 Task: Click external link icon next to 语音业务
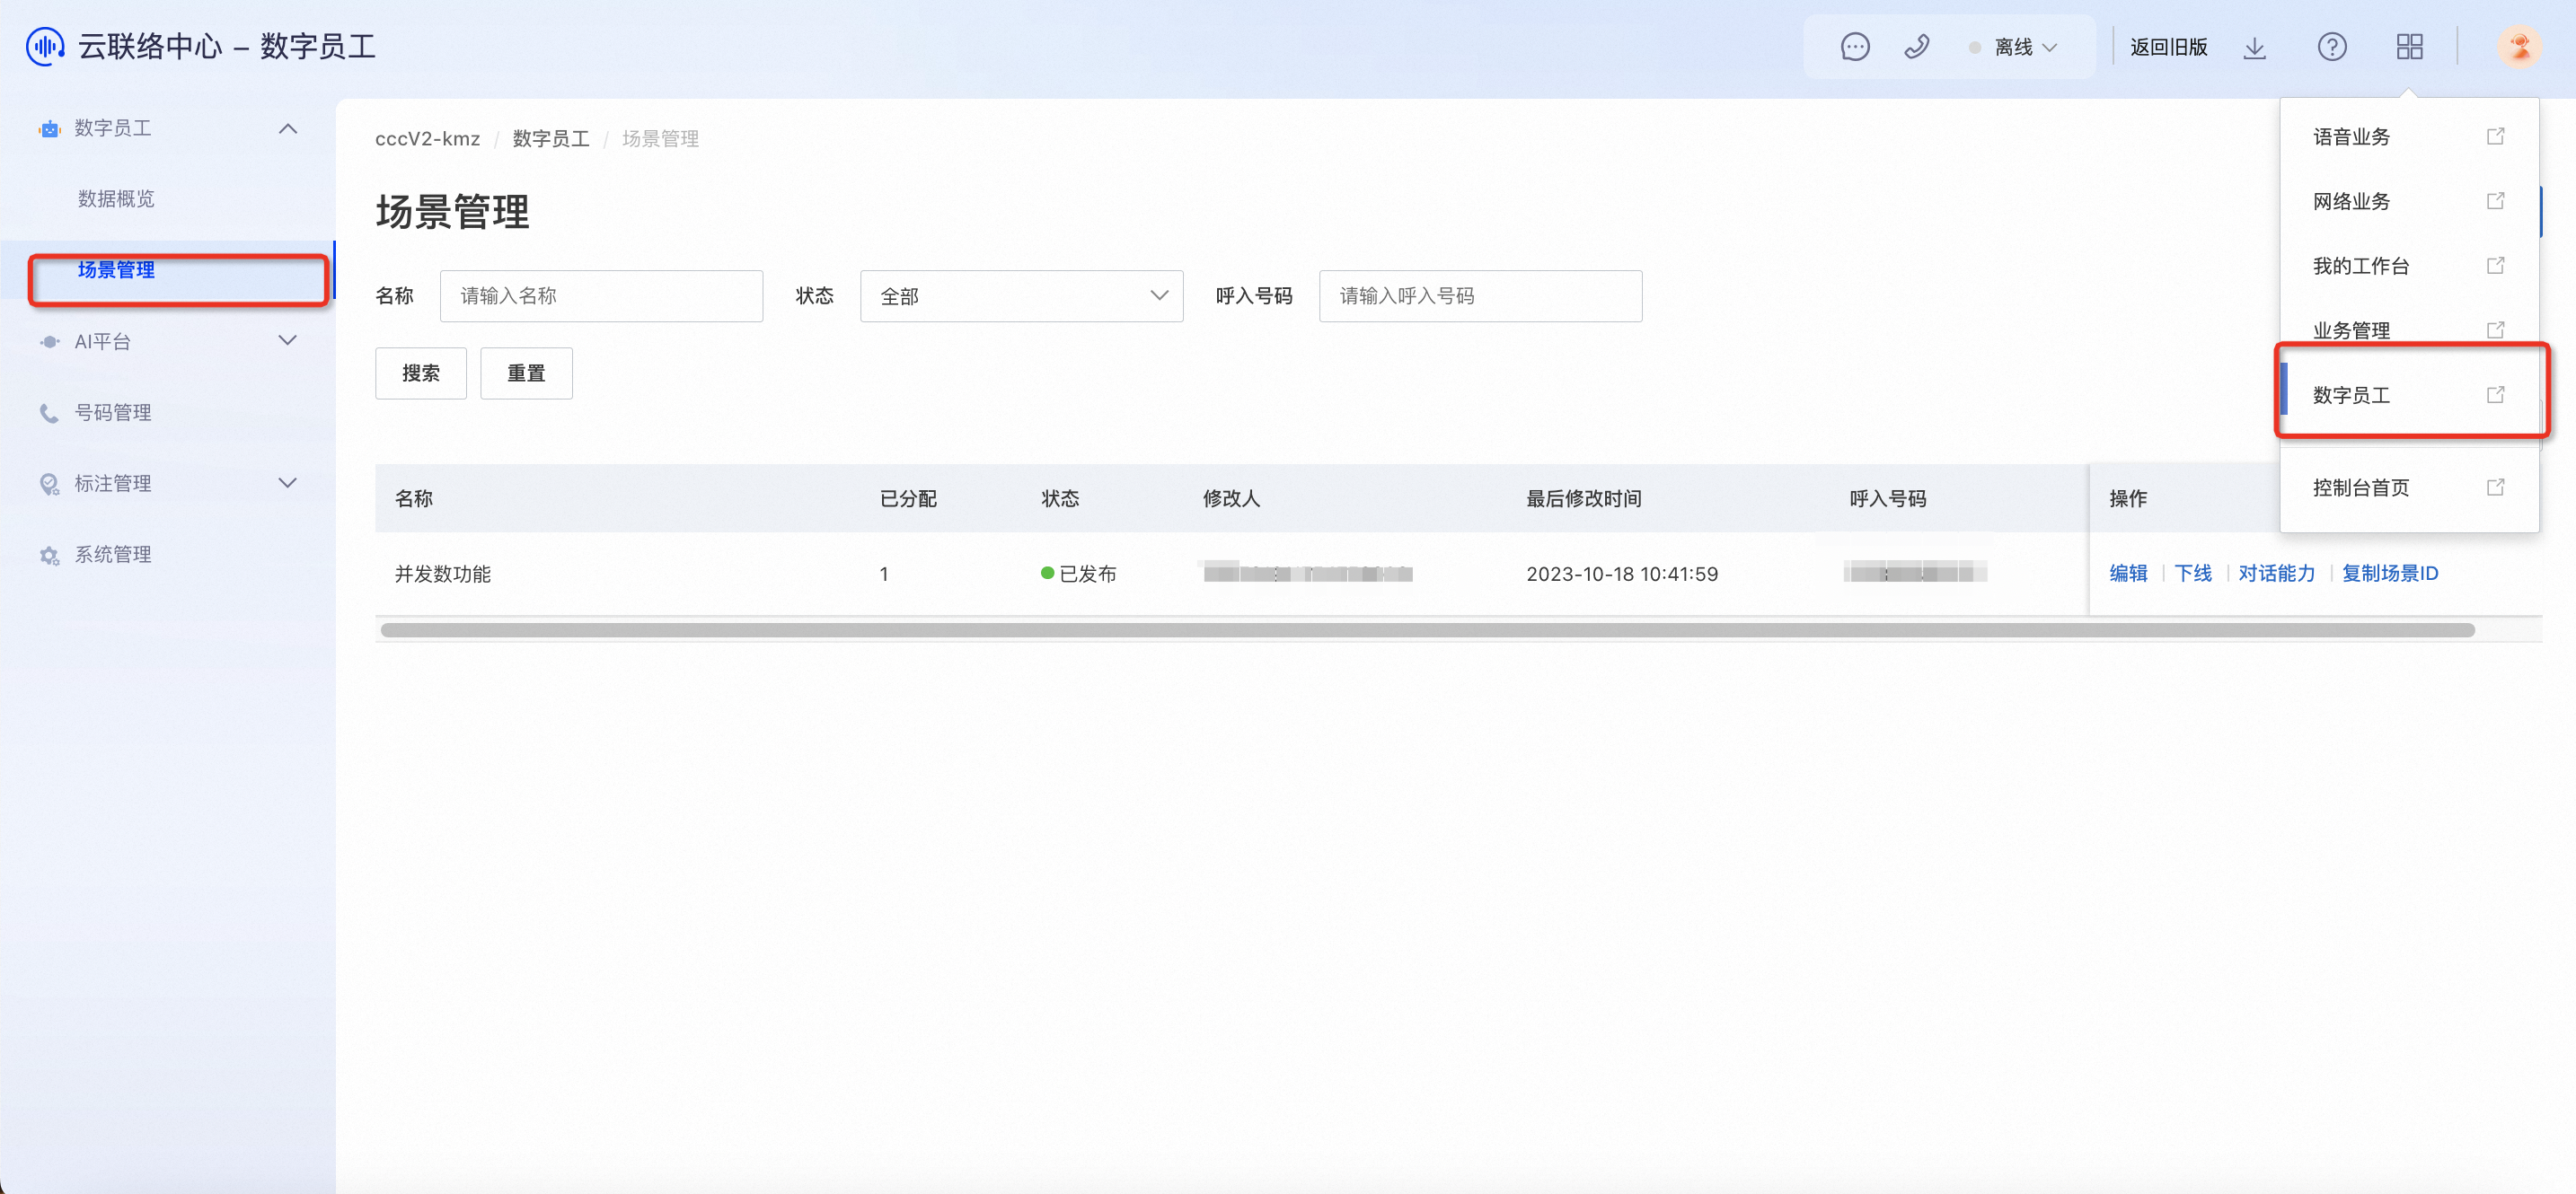point(2495,136)
